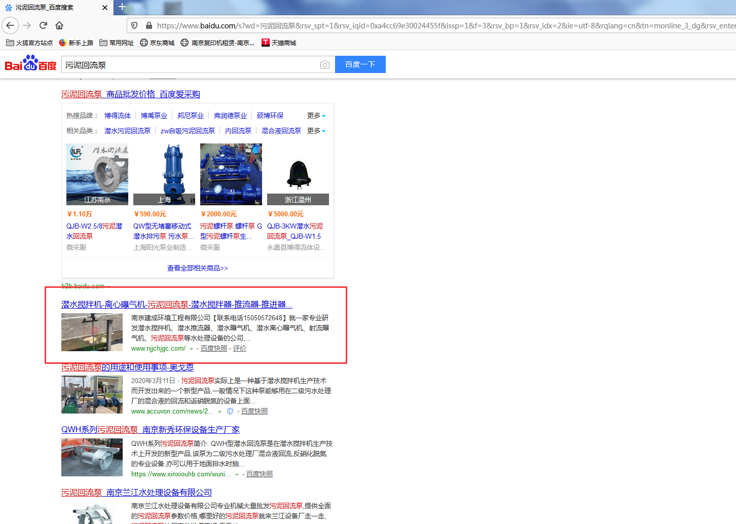Open 新手上路 bookmark
Viewport: 736px width, 524px height.
click(76, 43)
